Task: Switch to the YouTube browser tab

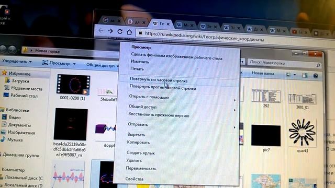Action: pyautogui.click(x=300, y=32)
